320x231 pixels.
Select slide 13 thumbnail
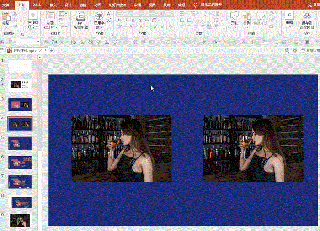(x=20, y=105)
